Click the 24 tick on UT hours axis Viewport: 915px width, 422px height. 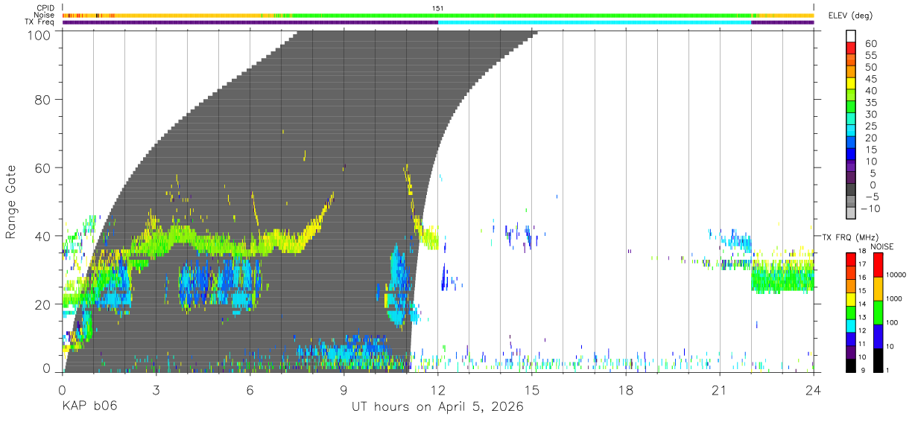click(x=814, y=389)
